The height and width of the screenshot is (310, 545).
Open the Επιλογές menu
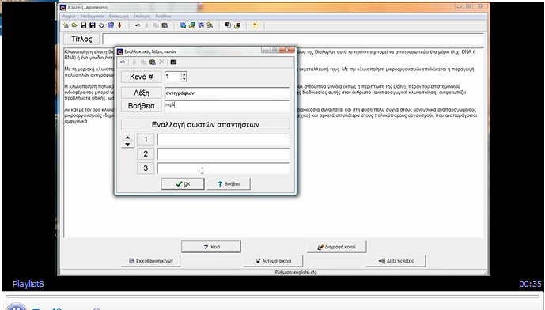point(142,17)
